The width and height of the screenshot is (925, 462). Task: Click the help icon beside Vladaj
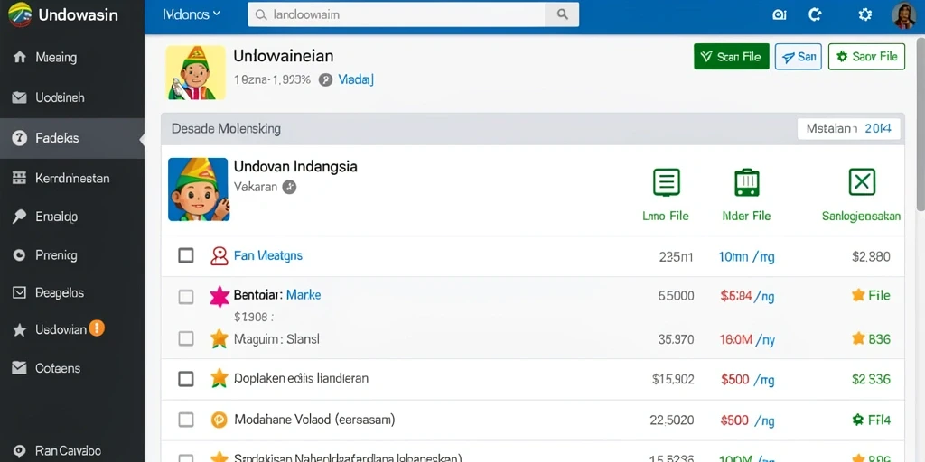325,80
